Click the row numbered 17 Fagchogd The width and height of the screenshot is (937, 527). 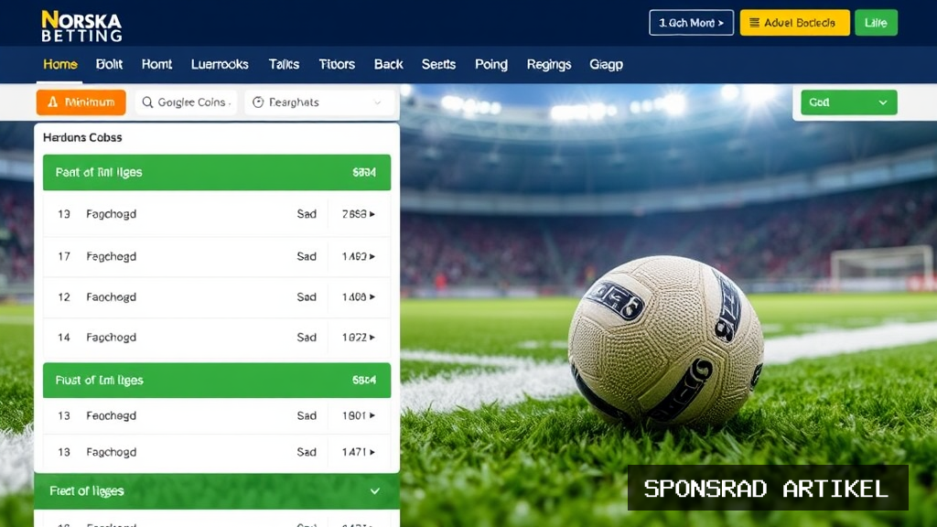[x=217, y=256]
